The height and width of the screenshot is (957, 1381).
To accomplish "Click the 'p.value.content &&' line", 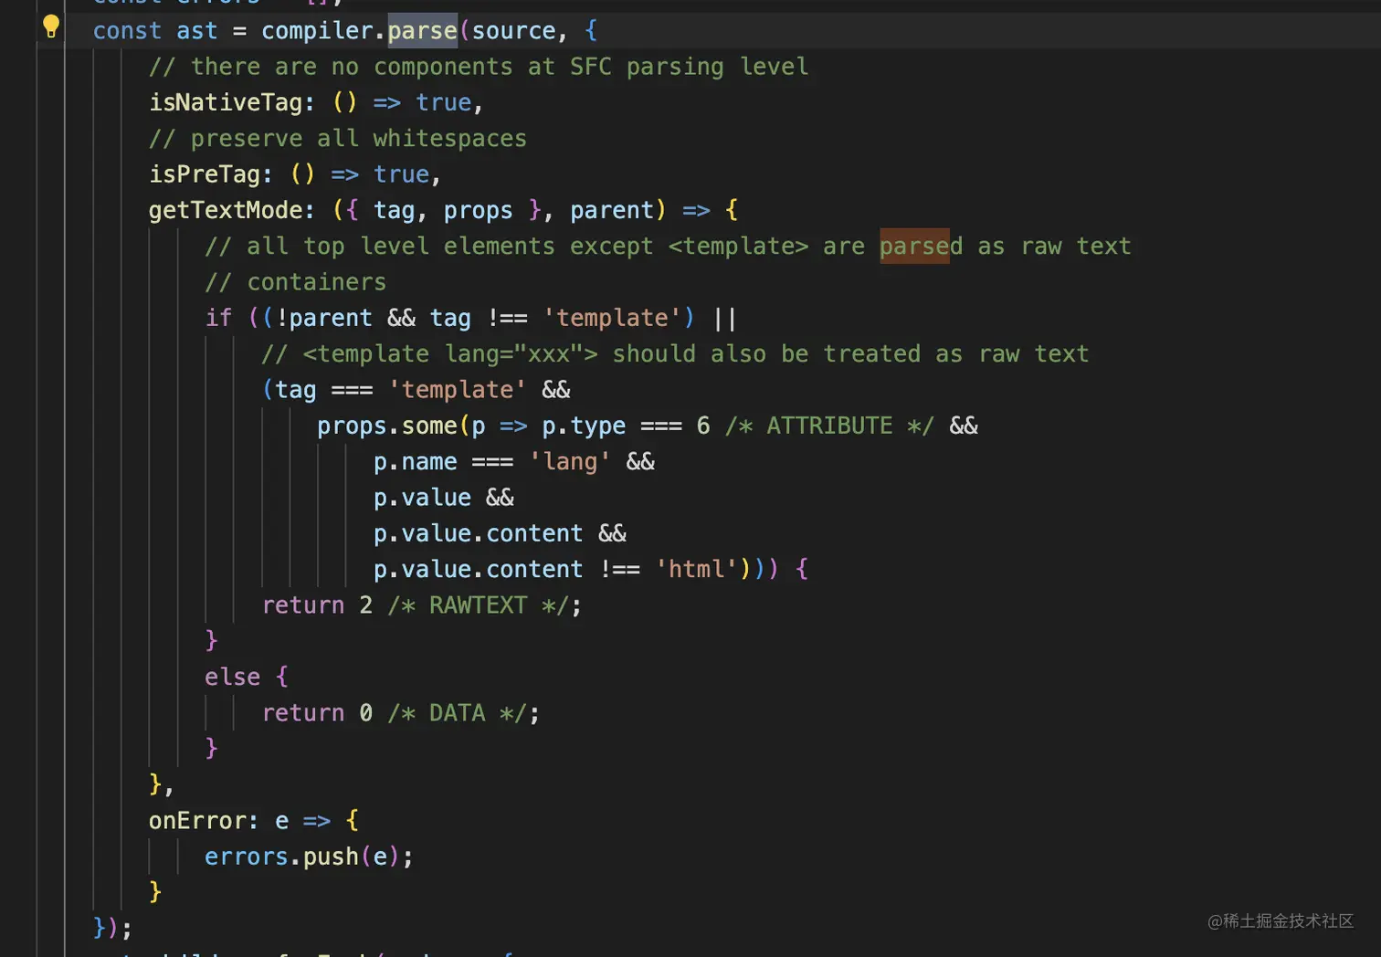I will click(500, 534).
